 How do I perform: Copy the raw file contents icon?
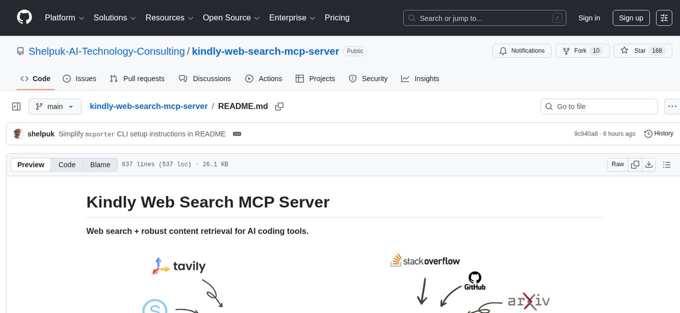(635, 164)
